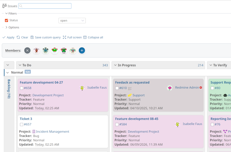Click the Full screen expand icon
The height and width of the screenshot is (152, 231).
click(64, 37)
